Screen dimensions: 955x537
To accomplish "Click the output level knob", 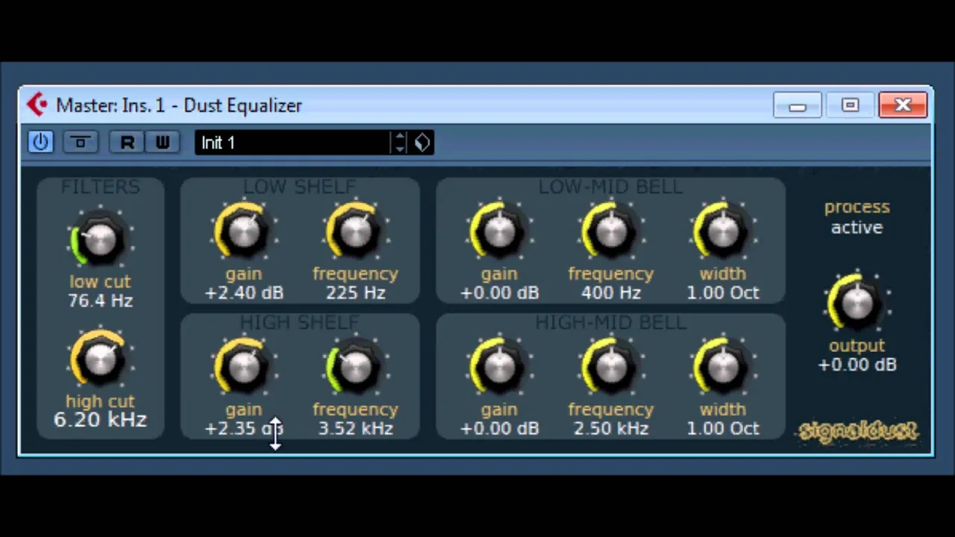I will point(857,304).
